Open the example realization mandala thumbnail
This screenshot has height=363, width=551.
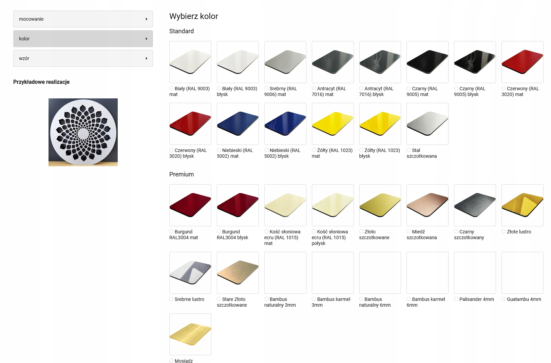point(83,132)
